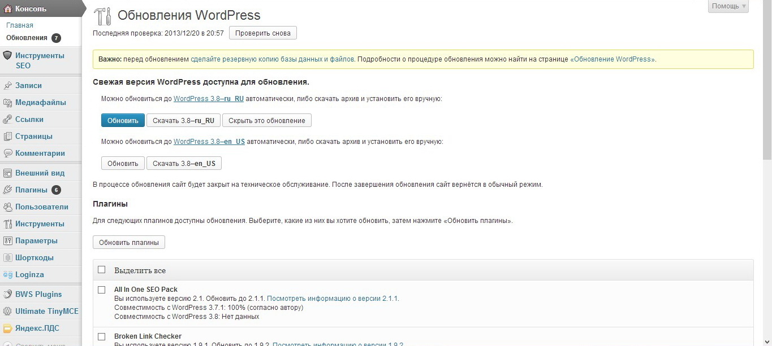
Task: Click the Страницы page icon
Action: [x=7, y=136]
